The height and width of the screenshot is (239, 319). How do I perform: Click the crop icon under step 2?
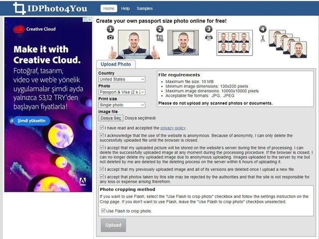pyautogui.click(x=159, y=38)
